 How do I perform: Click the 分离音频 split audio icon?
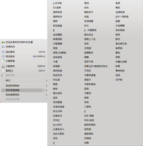pos(3,61)
